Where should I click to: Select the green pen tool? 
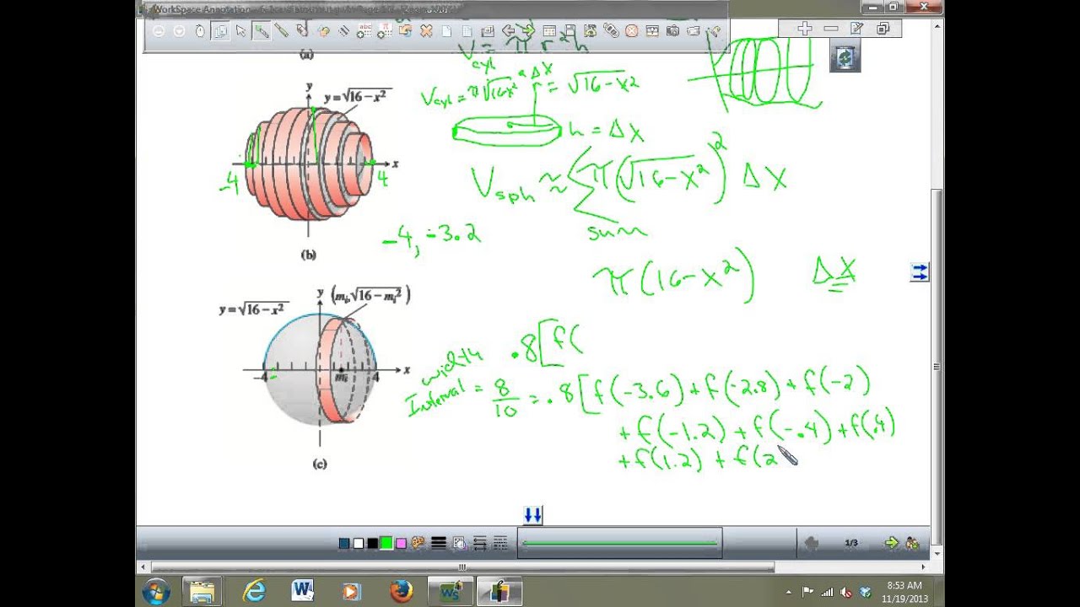[261, 31]
